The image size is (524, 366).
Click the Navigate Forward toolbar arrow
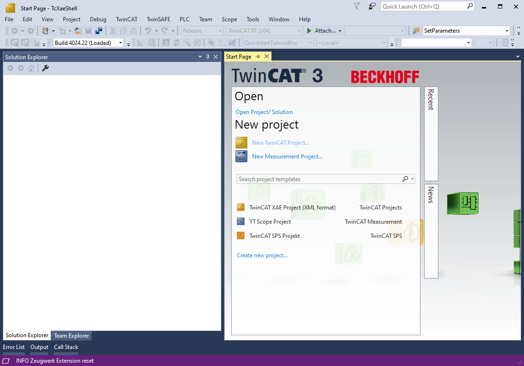31,31
